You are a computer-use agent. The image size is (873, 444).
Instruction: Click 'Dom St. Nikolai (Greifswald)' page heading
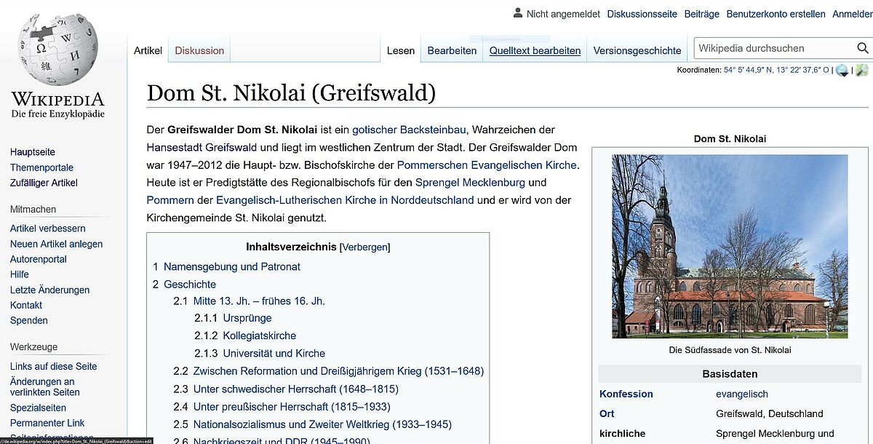(291, 93)
